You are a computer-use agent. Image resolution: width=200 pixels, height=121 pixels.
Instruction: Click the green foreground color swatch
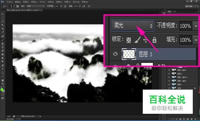pyautogui.click(x=2, y=90)
